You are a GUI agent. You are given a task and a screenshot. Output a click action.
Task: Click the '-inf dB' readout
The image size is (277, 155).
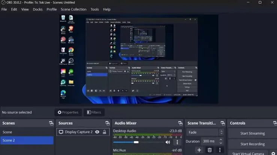[x=177, y=150]
